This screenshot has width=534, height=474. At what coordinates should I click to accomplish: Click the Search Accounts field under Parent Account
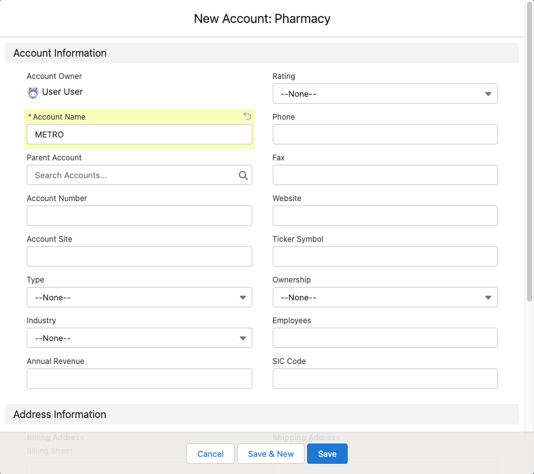pos(127,175)
